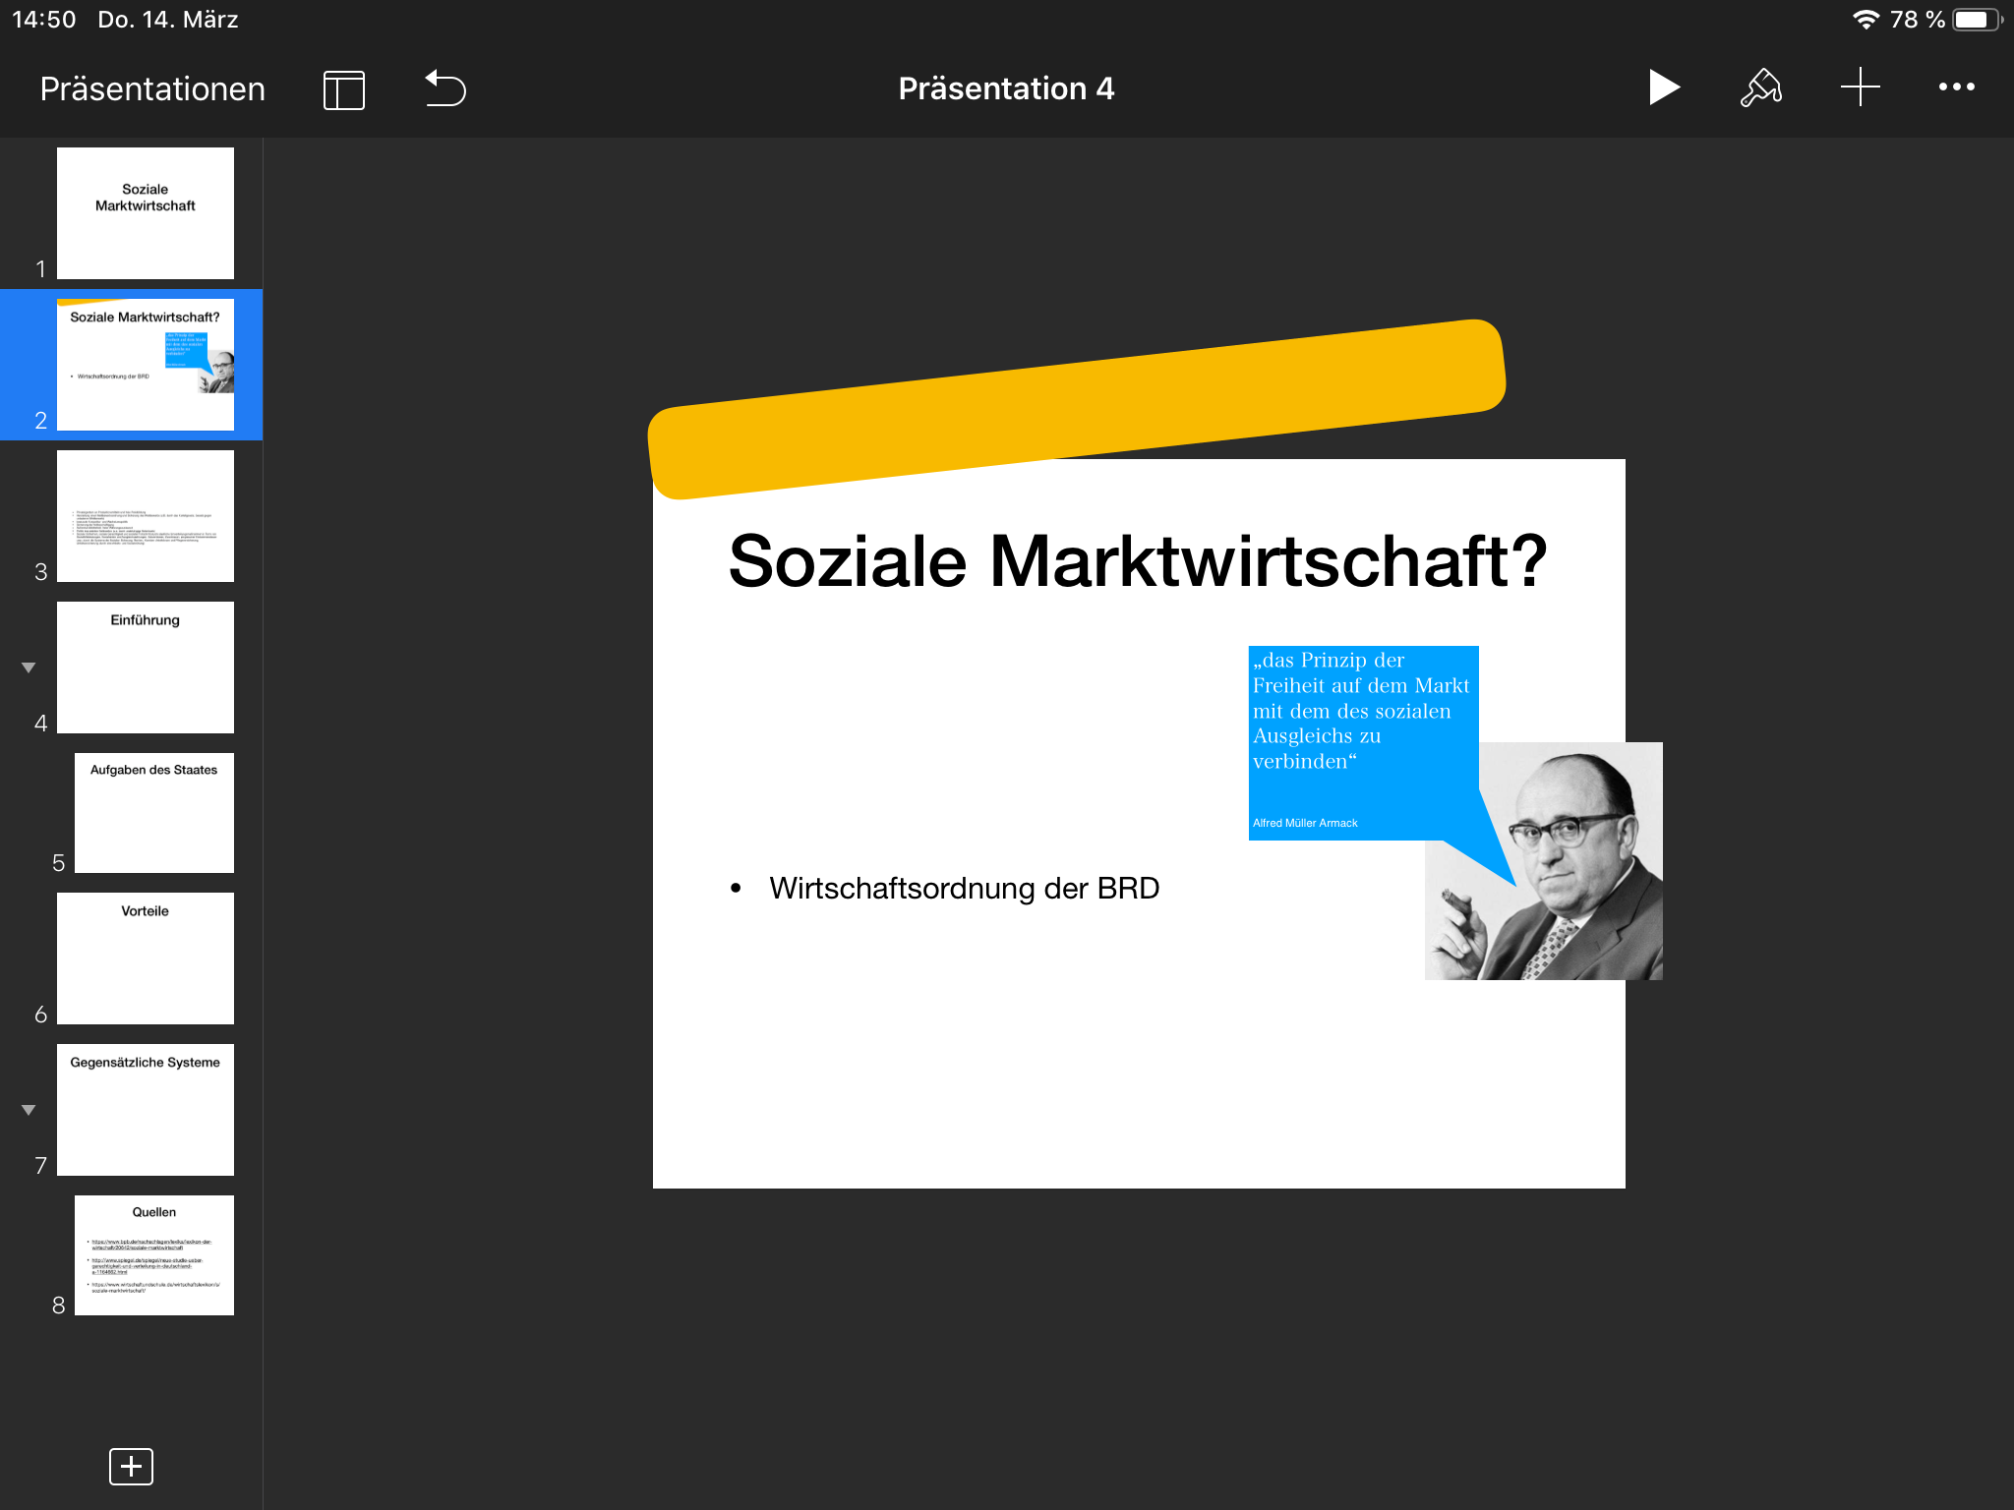Check the battery status icon

coord(1978,20)
